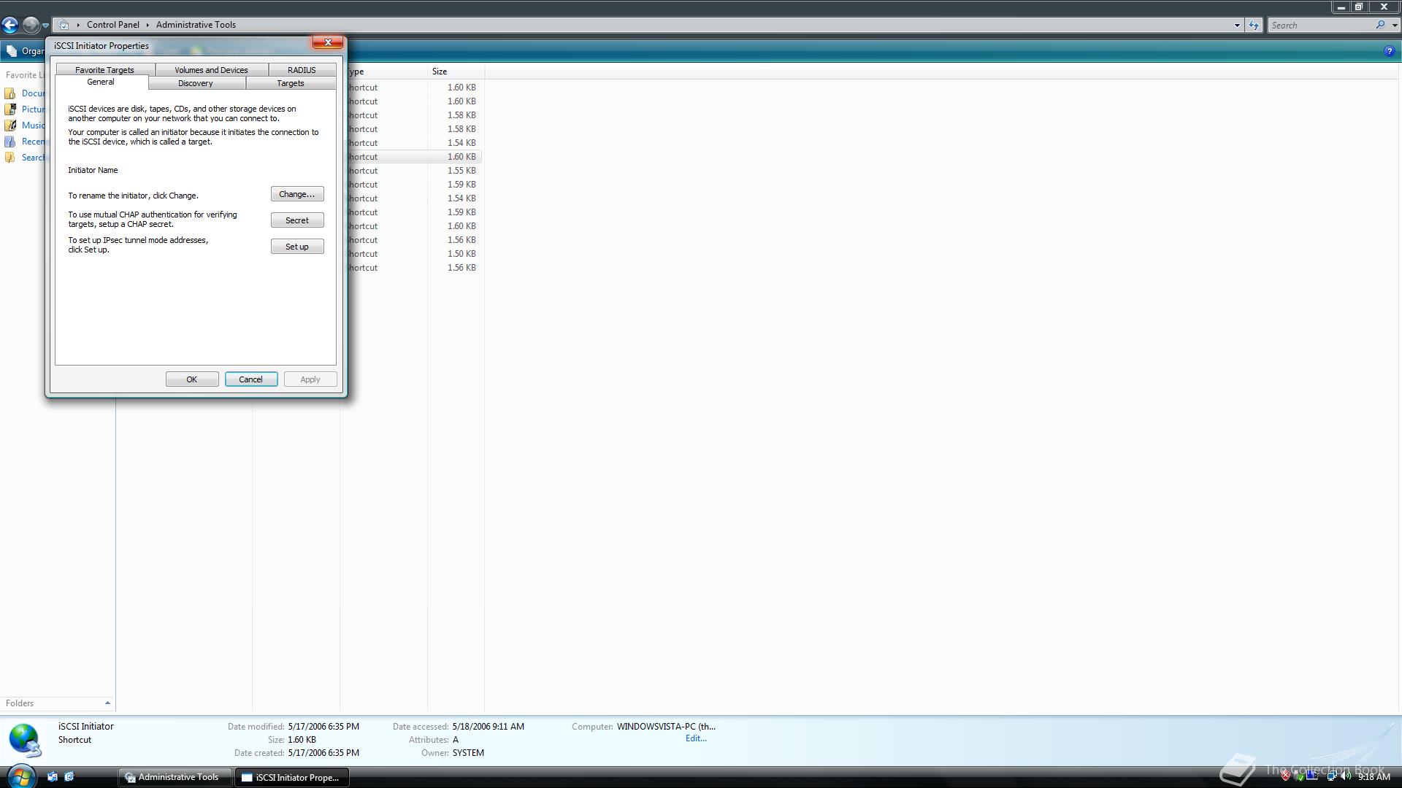
Task: Open Pictures in Favorite Links
Action: click(25, 109)
